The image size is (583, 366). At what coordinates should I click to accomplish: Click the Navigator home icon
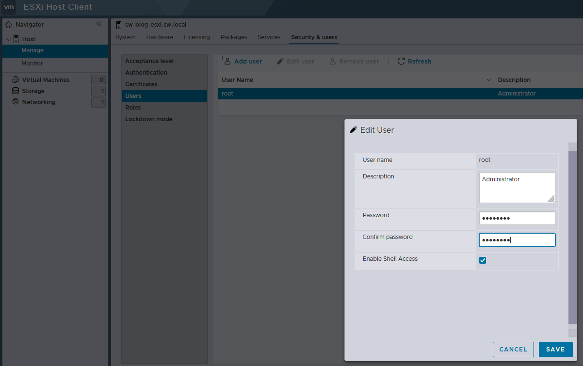click(9, 24)
